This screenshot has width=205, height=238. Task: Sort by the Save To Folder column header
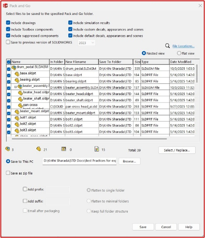point(116,62)
